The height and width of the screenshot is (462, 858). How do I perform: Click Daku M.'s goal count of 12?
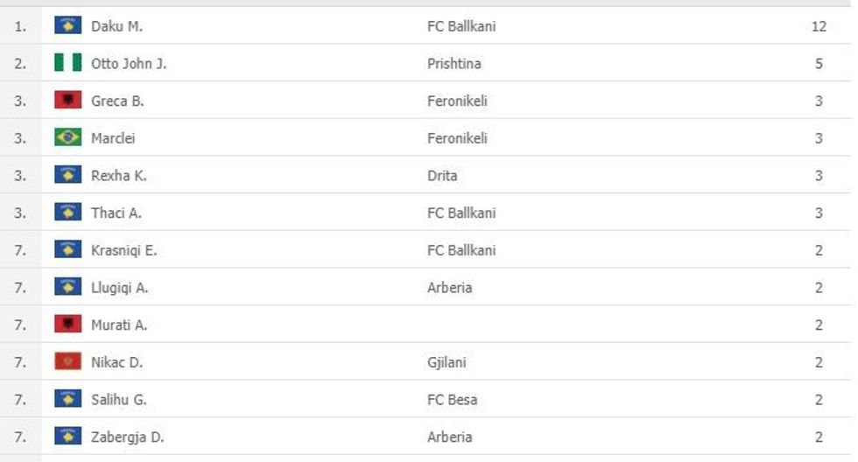pos(819,26)
